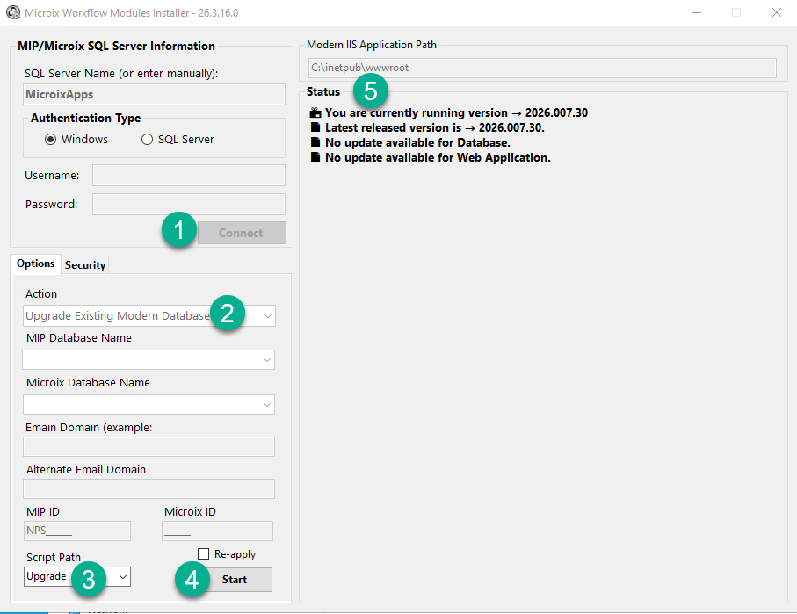Viewport: 797px width, 614px height.
Task: Expand the Microix Database Name dropdown
Action: 267,405
